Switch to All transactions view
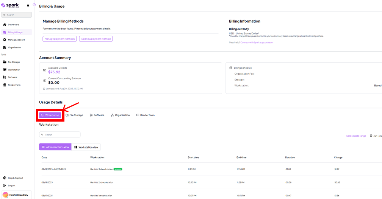Viewport: 382px width, 199px height. [x=55, y=147]
